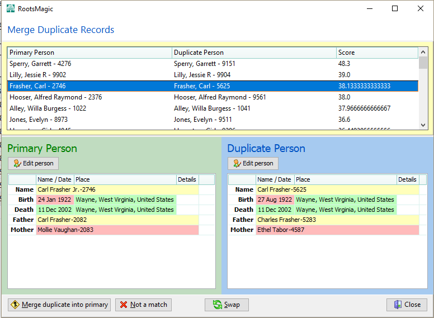
Task: Click duplicate entry Jones, Evelyn - 9511
Action: [x=202, y=120]
